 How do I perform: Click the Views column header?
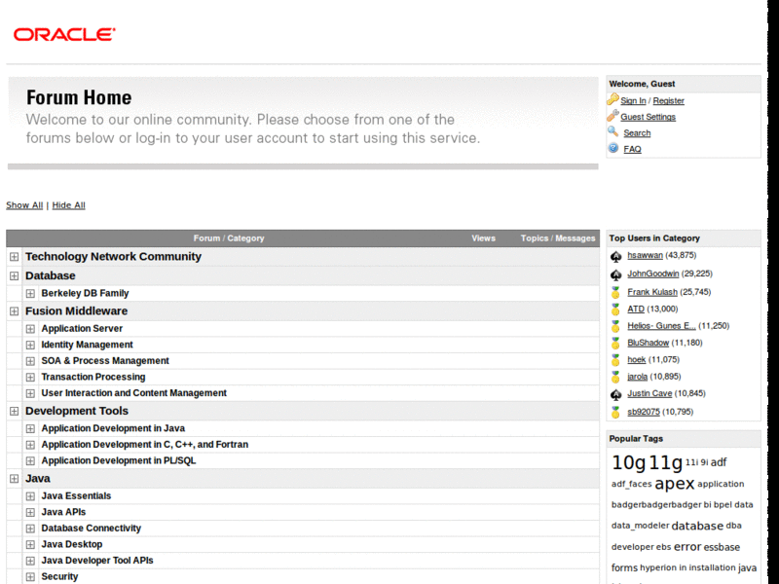(x=483, y=238)
